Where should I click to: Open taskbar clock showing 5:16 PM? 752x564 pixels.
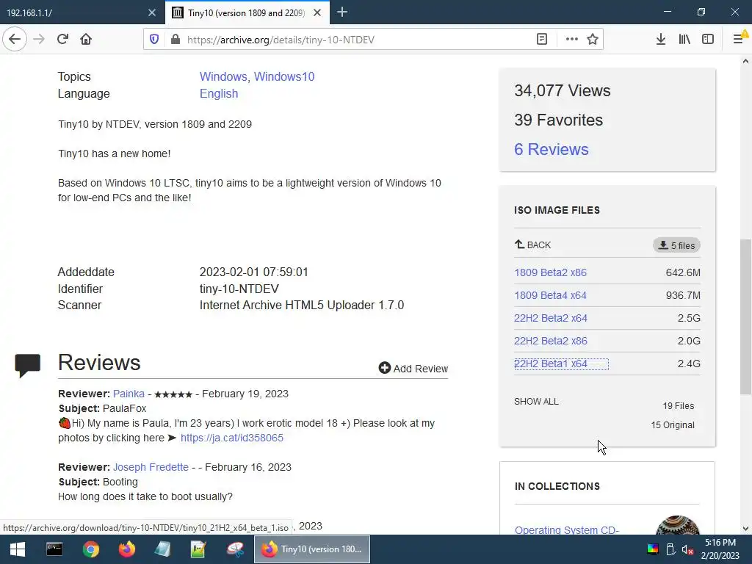720,549
